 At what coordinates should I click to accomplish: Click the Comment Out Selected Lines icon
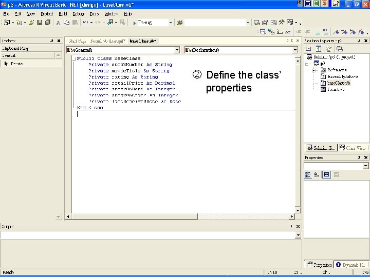pyautogui.click(x=318, y=32)
